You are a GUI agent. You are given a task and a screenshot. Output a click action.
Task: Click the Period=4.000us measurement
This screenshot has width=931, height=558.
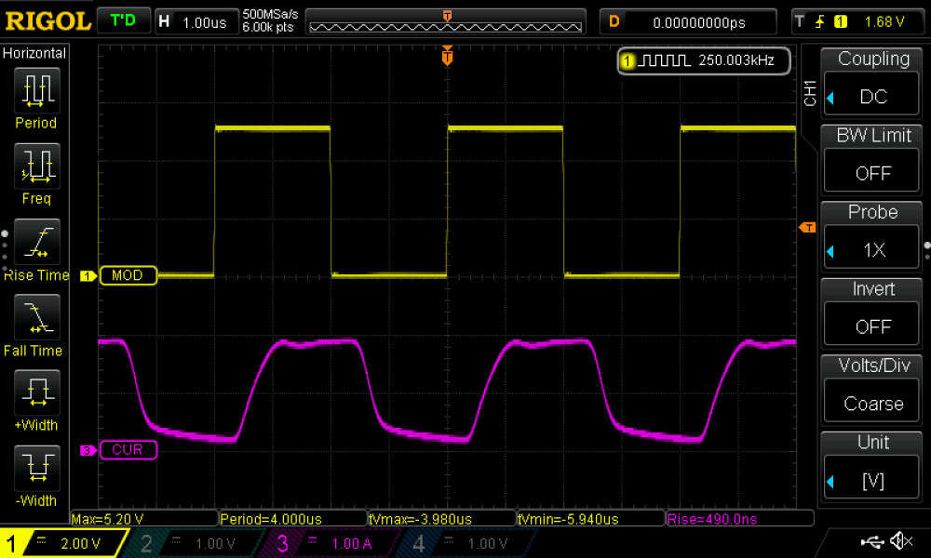pyautogui.click(x=293, y=519)
